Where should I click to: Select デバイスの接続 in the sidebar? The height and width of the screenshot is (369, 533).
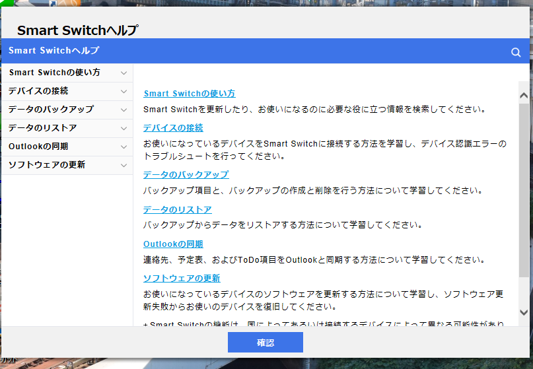tap(67, 91)
